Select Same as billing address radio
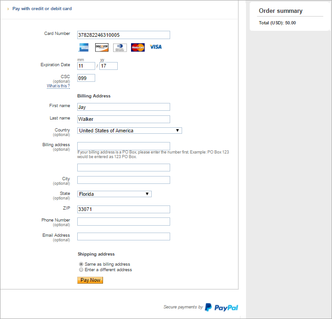This screenshot has width=332, height=319. tap(81, 264)
